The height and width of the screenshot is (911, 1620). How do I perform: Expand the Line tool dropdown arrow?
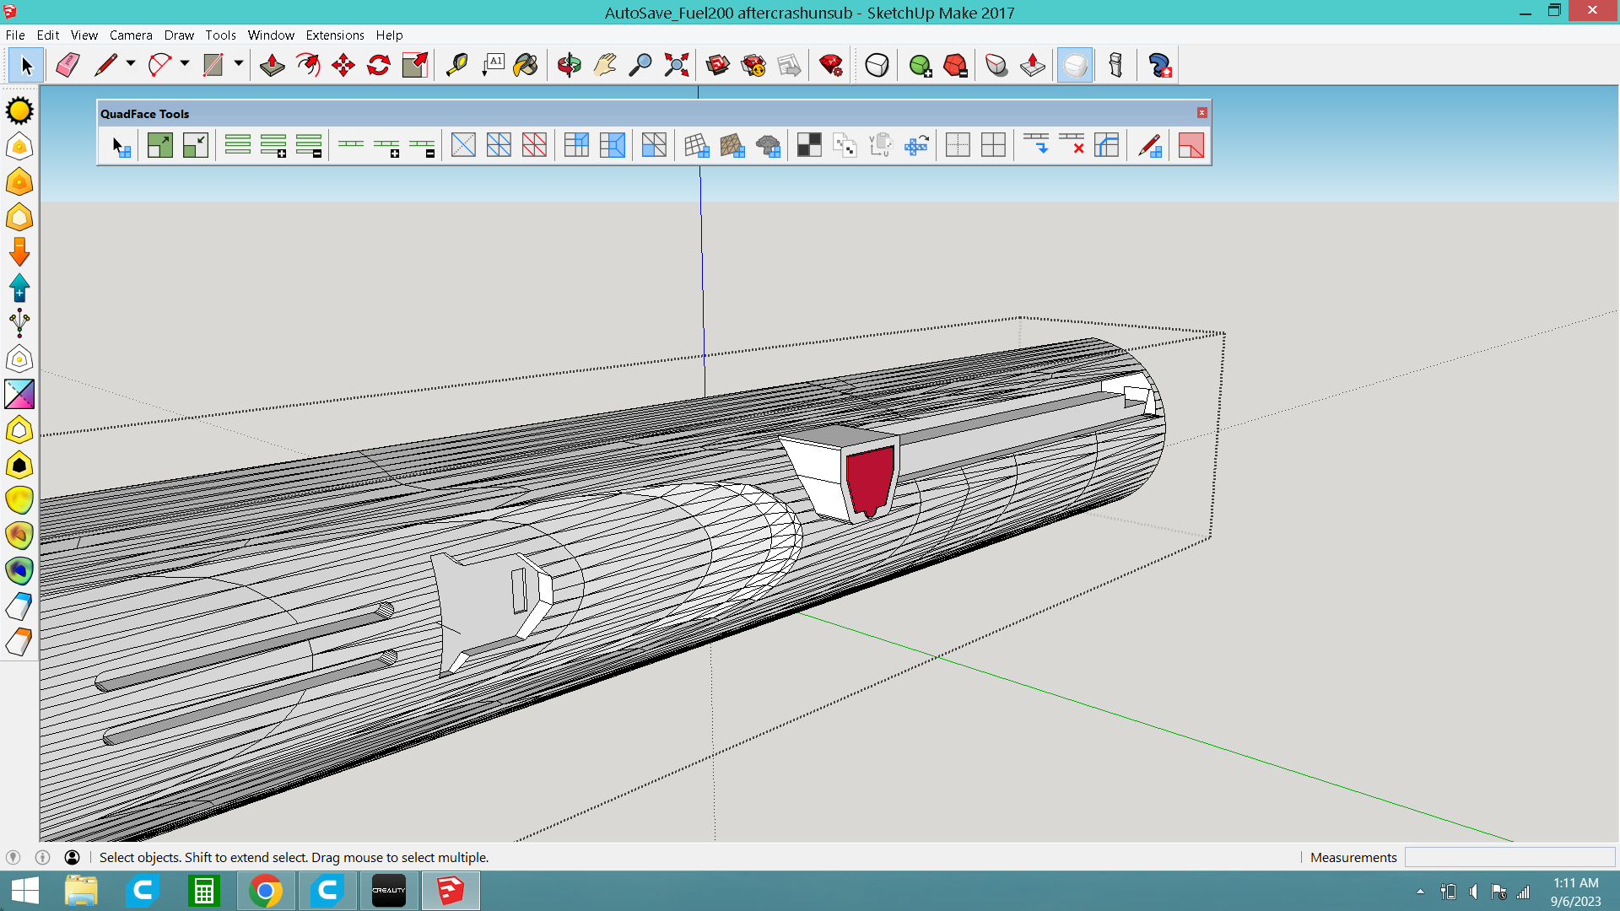pyautogui.click(x=131, y=63)
